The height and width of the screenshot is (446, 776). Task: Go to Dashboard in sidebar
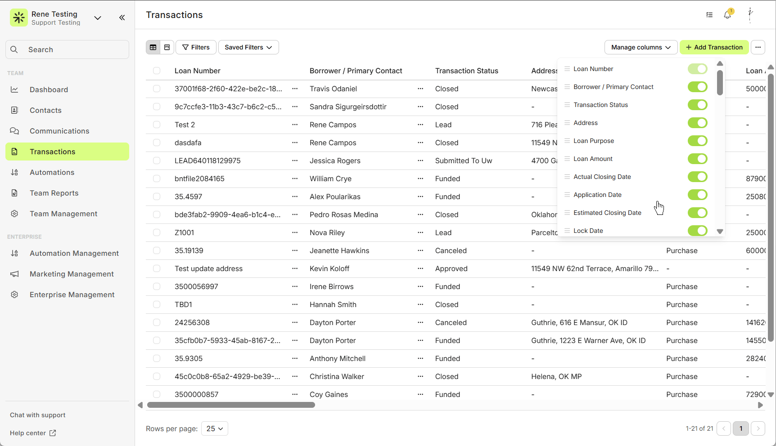49,89
